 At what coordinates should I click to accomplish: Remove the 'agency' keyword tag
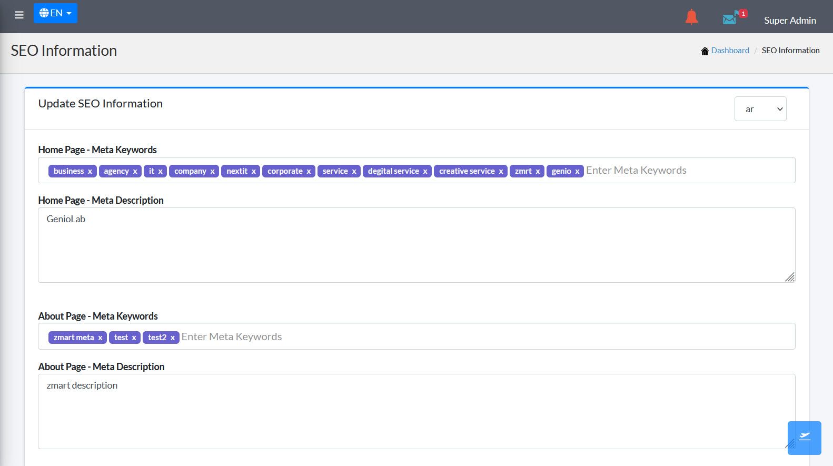(135, 172)
